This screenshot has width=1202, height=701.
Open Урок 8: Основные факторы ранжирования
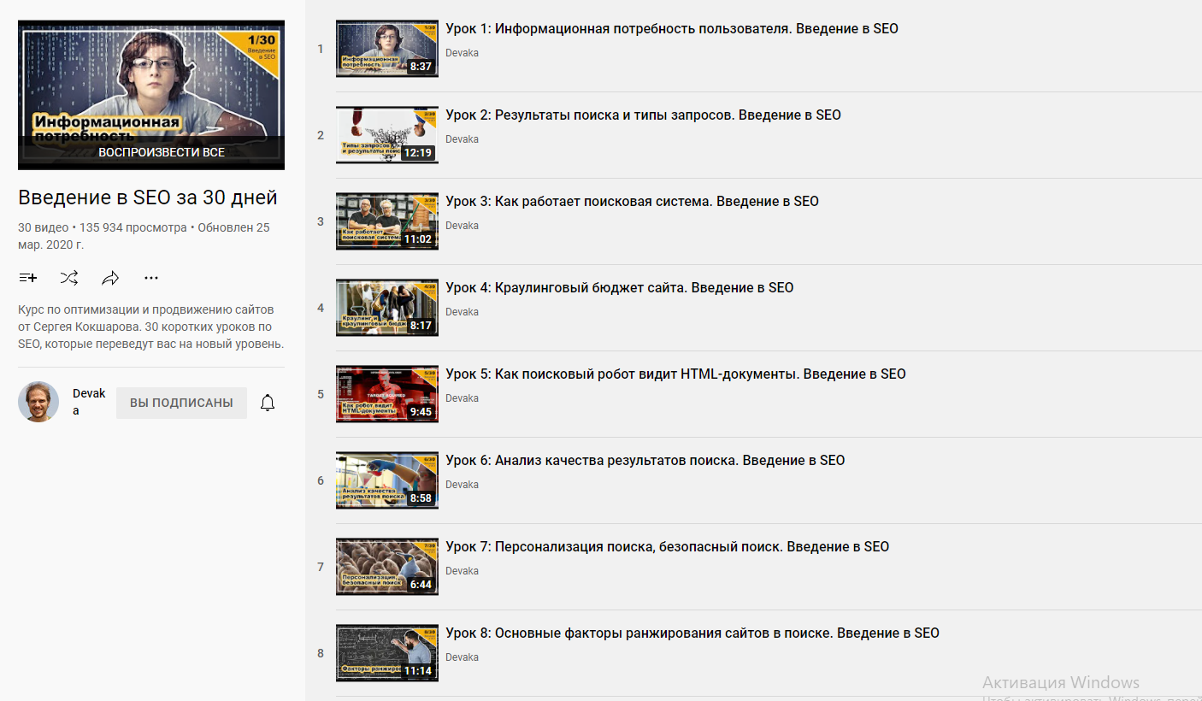tap(692, 633)
